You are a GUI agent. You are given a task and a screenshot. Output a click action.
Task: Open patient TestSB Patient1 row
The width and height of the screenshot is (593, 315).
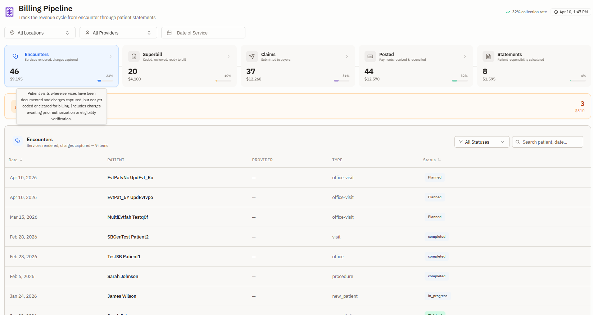(298, 256)
